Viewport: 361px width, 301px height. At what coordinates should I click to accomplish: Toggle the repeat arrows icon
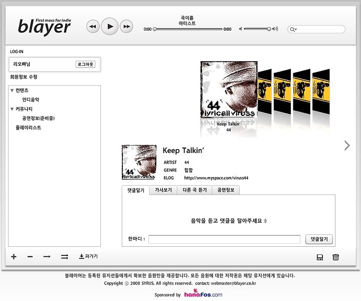click(65, 256)
